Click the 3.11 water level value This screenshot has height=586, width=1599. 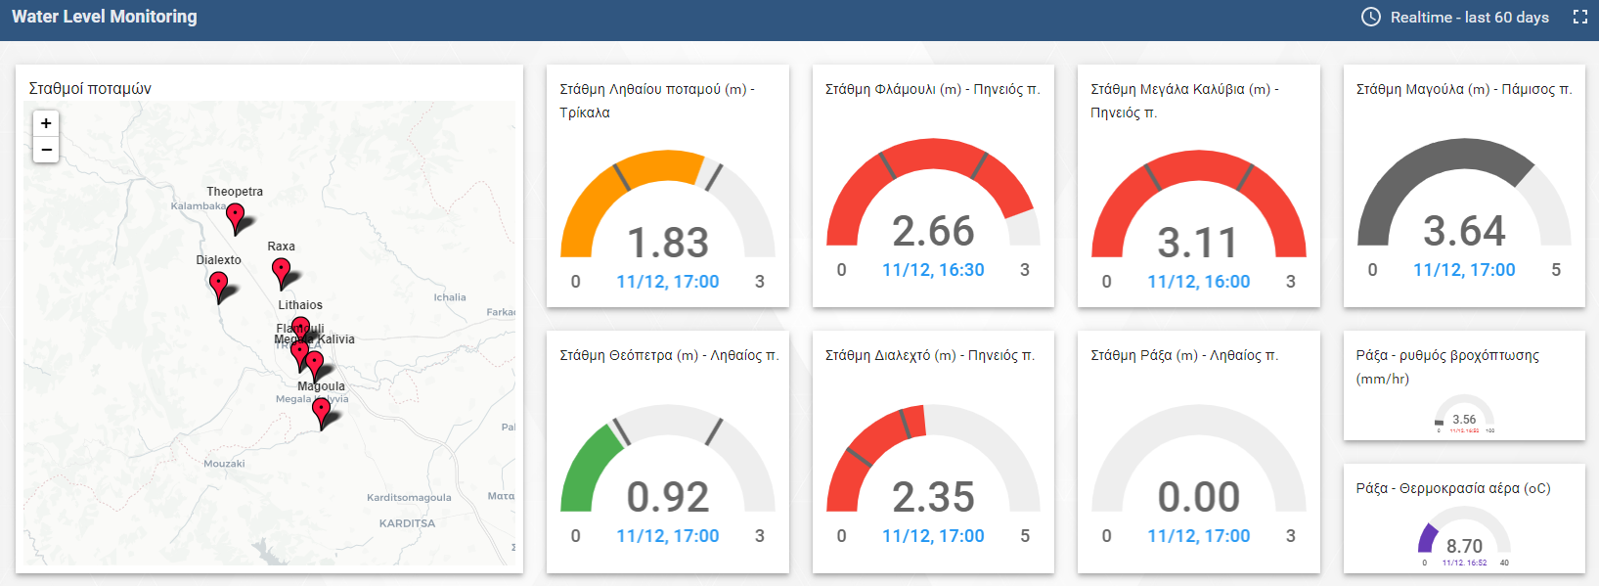click(1199, 243)
